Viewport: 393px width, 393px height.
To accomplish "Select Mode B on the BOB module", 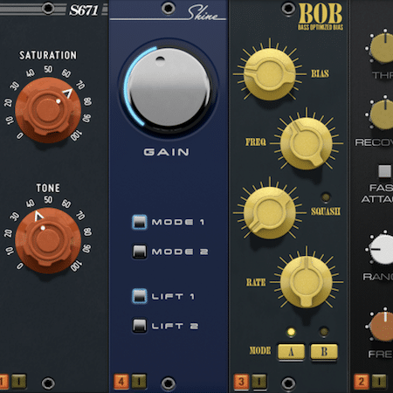I will tap(324, 352).
